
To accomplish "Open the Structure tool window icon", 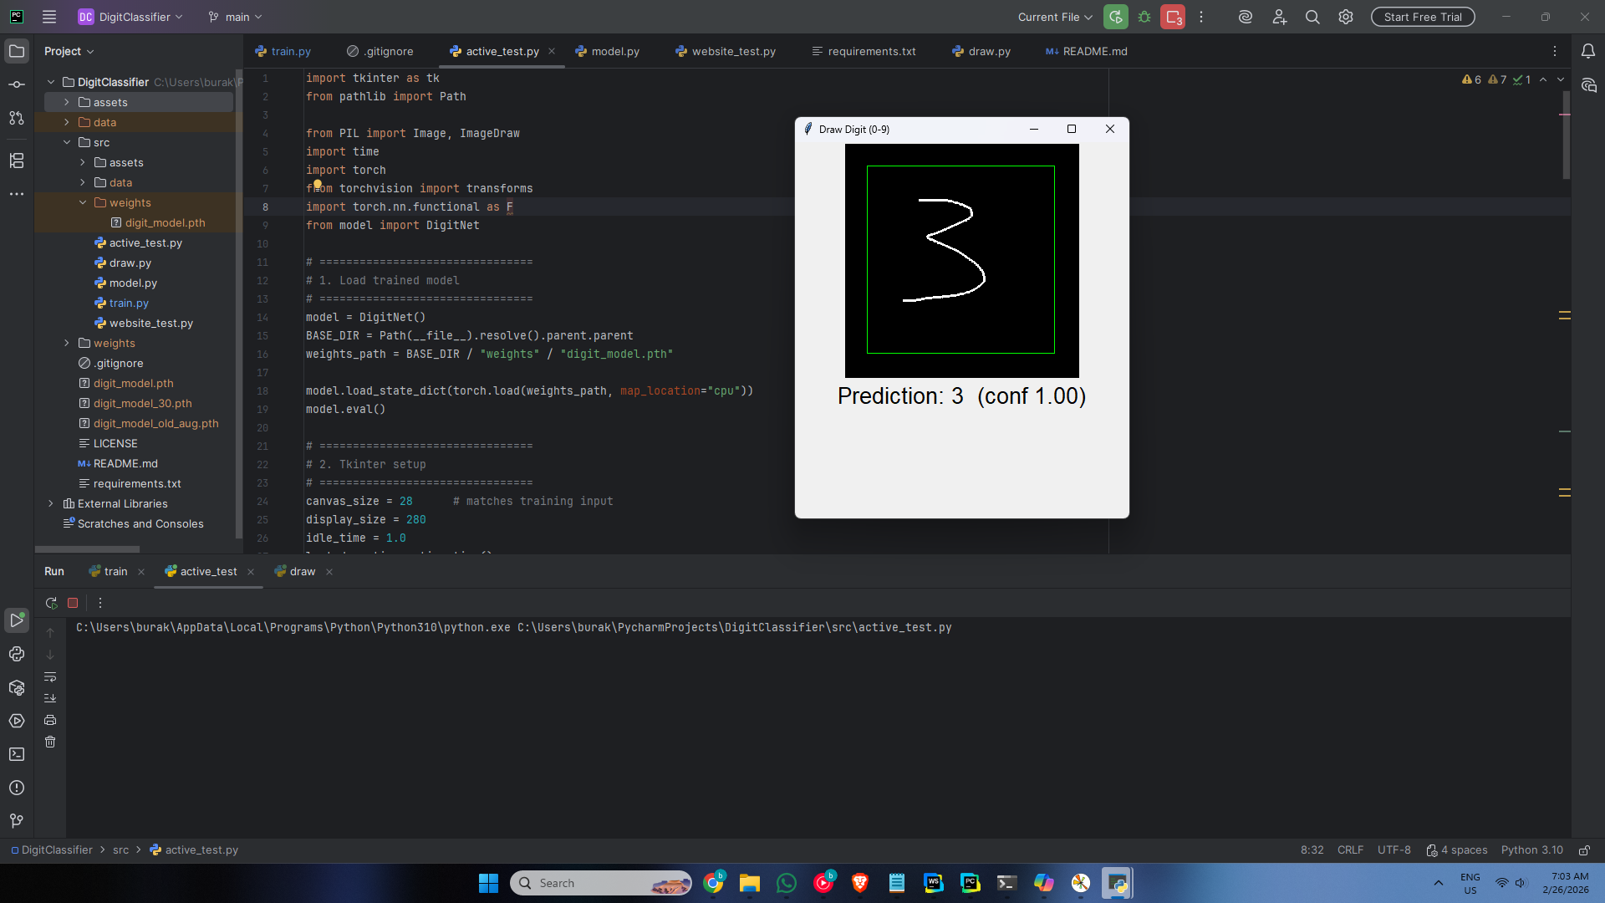I will click(x=17, y=161).
